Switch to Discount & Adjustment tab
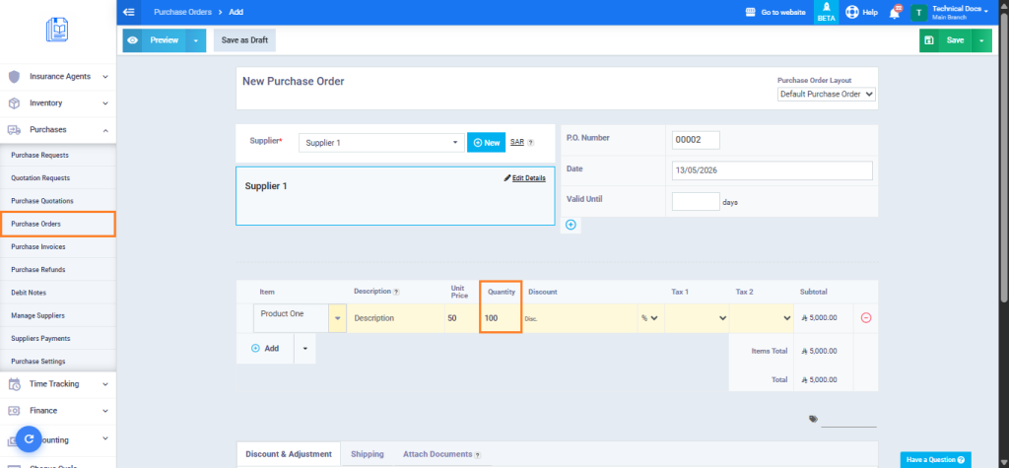Image resolution: width=1009 pixels, height=468 pixels. click(289, 454)
